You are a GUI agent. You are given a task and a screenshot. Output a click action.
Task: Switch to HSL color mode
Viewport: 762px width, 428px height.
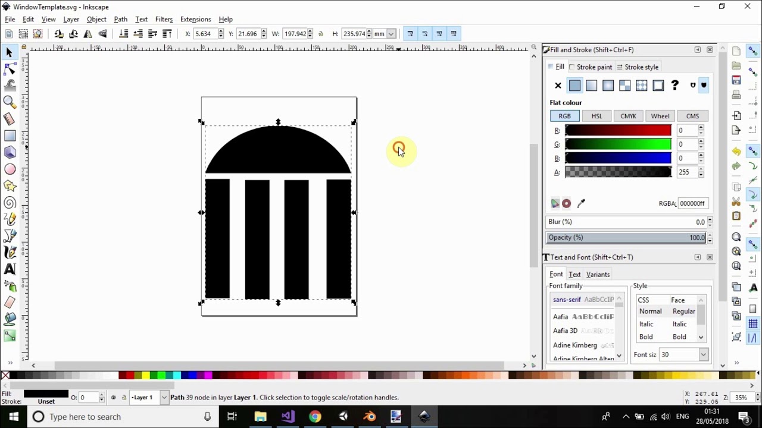click(597, 116)
